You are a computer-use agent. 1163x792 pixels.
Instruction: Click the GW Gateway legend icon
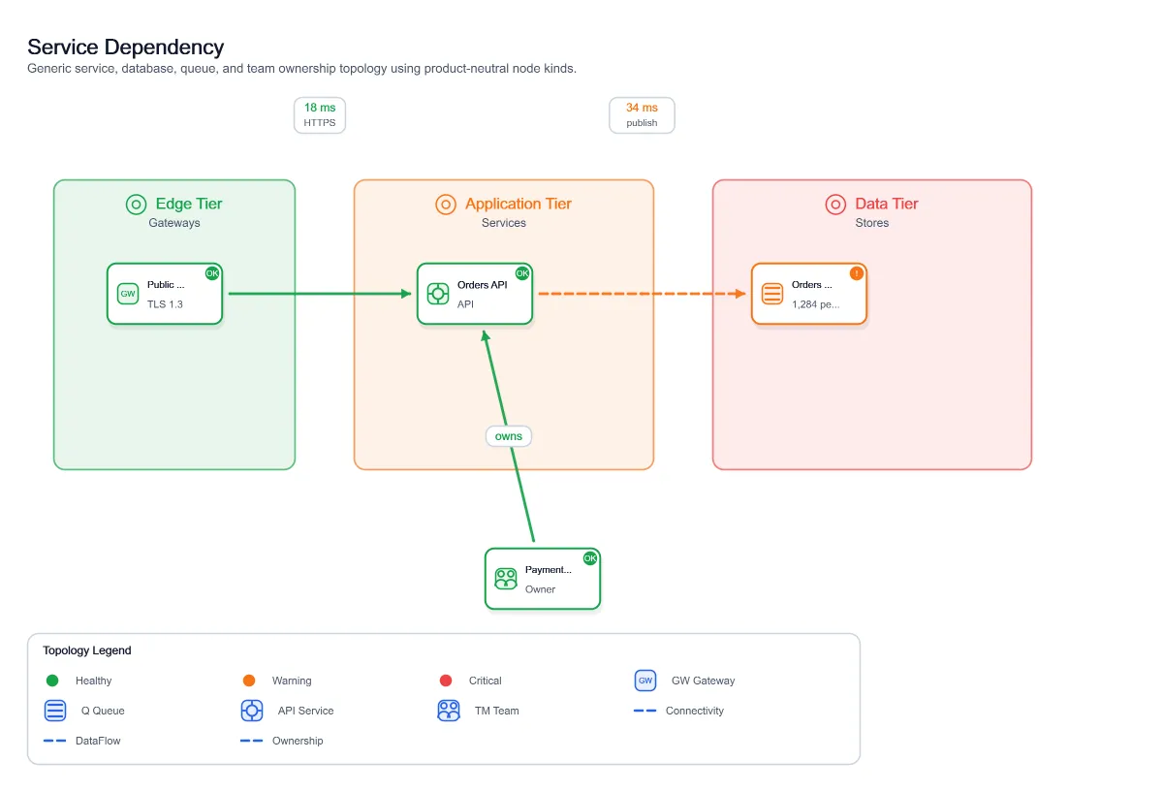pos(645,681)
